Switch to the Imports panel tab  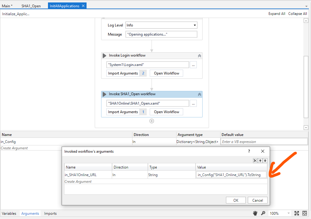[x=50, y=213]
